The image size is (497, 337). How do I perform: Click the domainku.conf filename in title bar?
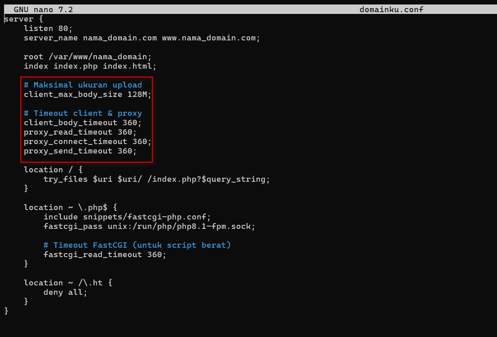(x=391, y=9)
